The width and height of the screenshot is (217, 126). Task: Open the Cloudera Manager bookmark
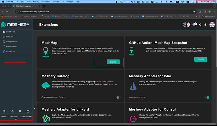[150, 16]
